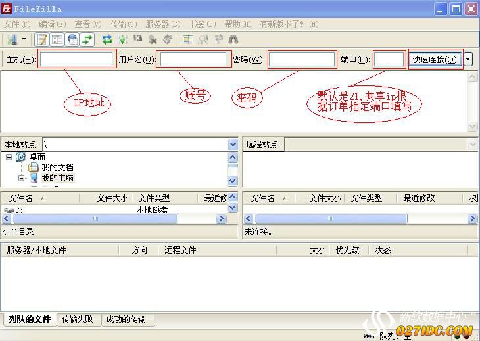Click the 端口(P) port input field
The width and height of the screenshot is (480, 341).
(389, 59)
